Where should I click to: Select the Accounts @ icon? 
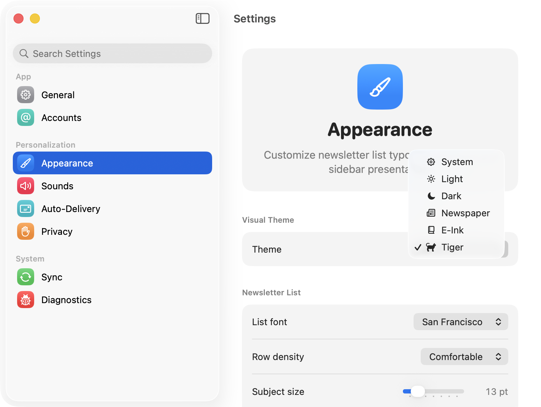[x=25, y=117]
